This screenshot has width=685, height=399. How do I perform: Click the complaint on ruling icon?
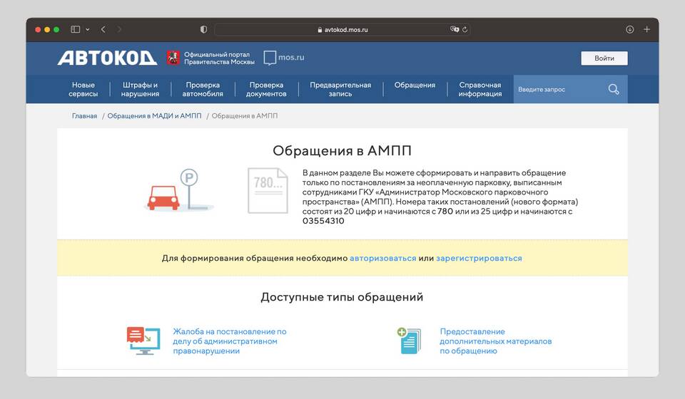[143, 341]
